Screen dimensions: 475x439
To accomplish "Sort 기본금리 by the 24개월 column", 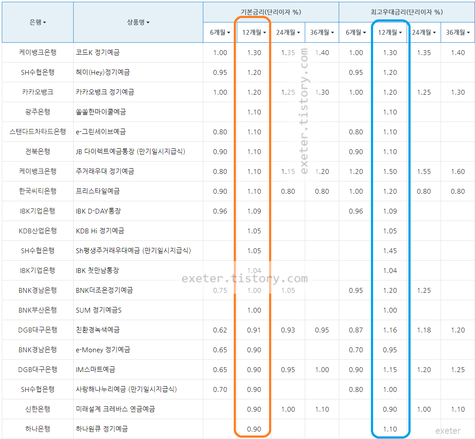I will [x=288, y=32].
